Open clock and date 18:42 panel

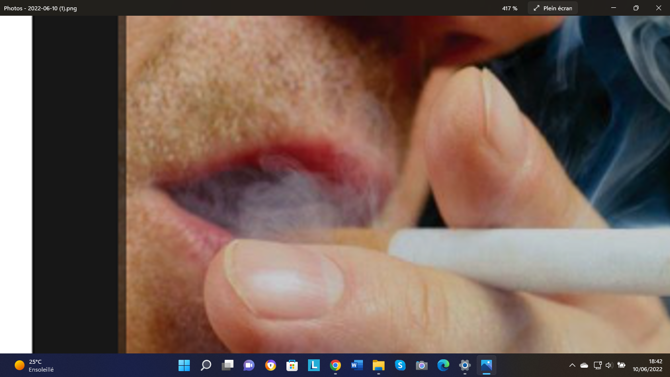[647, 365]
